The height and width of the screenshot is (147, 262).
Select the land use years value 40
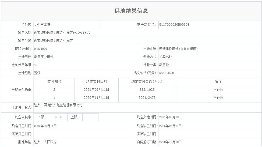[x=36, y=65]
